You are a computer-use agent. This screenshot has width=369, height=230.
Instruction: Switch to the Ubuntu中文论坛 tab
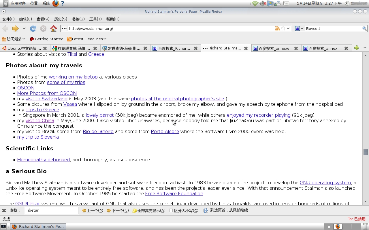coord(24,48)
